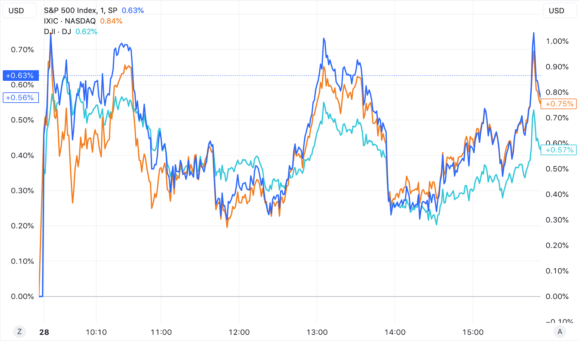The height and width of the screenshot is (341, 579).
Task: Click the 1.00% right scale label
Action: point(557,41)
